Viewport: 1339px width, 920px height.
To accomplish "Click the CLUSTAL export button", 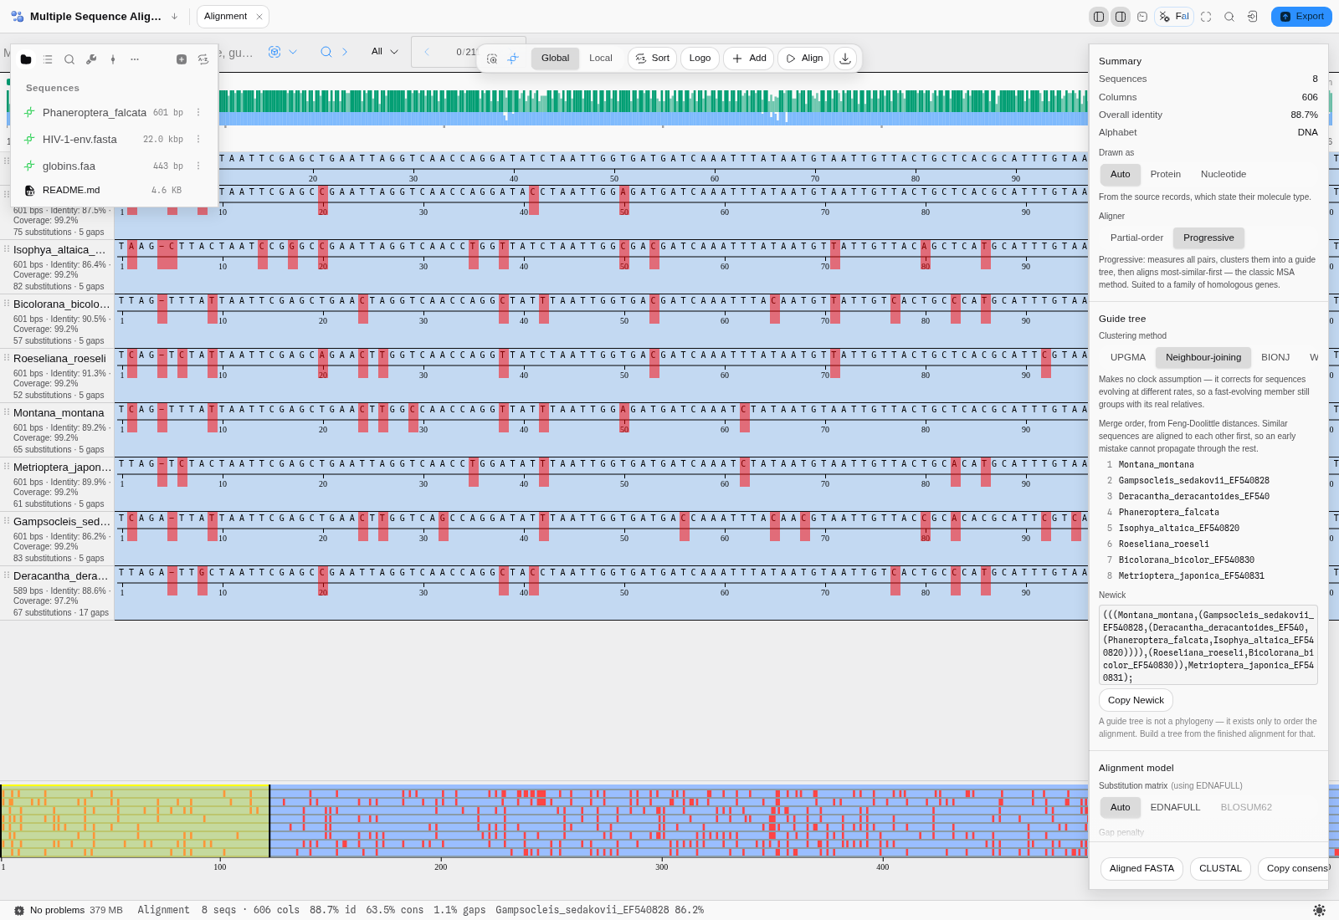I will coord(1220,869).
